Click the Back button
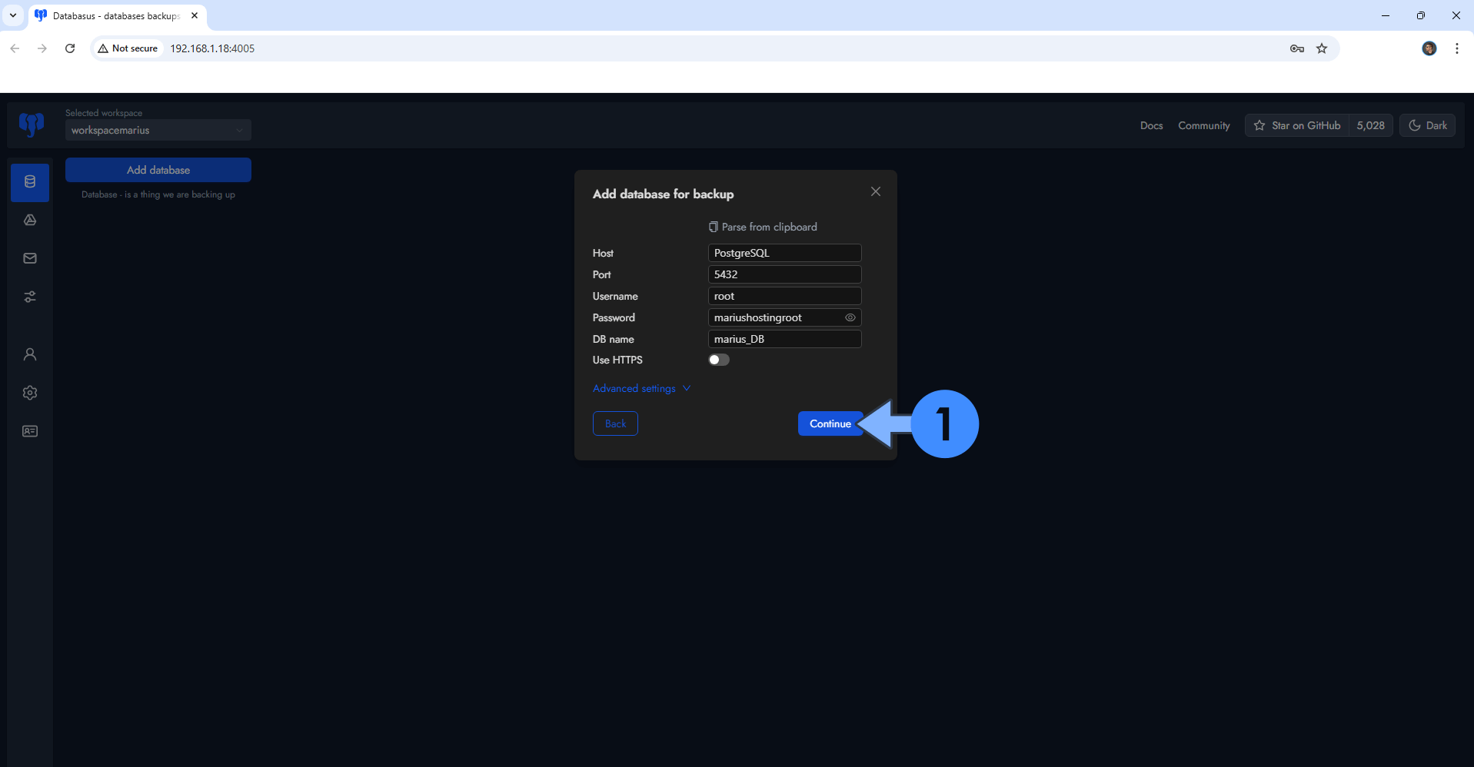This screenshot has width=1474, height=767. [615, 423]
